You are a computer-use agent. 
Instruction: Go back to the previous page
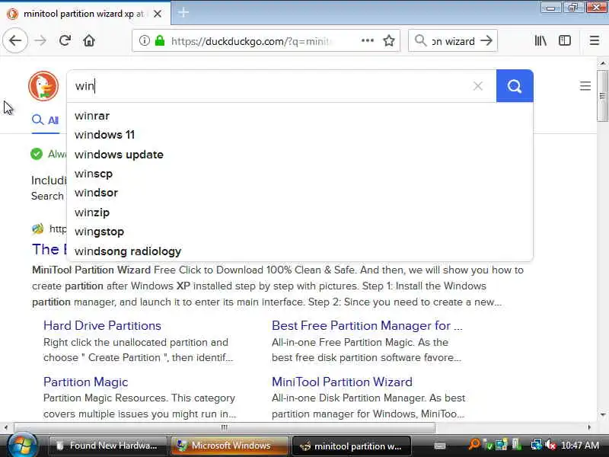point(15,40)
